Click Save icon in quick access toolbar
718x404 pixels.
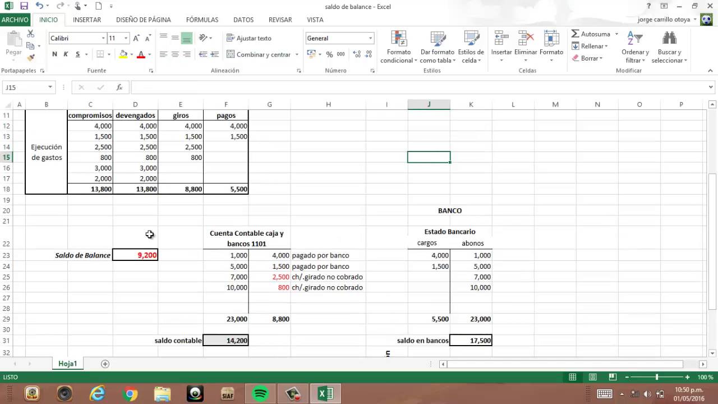pyautogui.click(x=24, y=6)
